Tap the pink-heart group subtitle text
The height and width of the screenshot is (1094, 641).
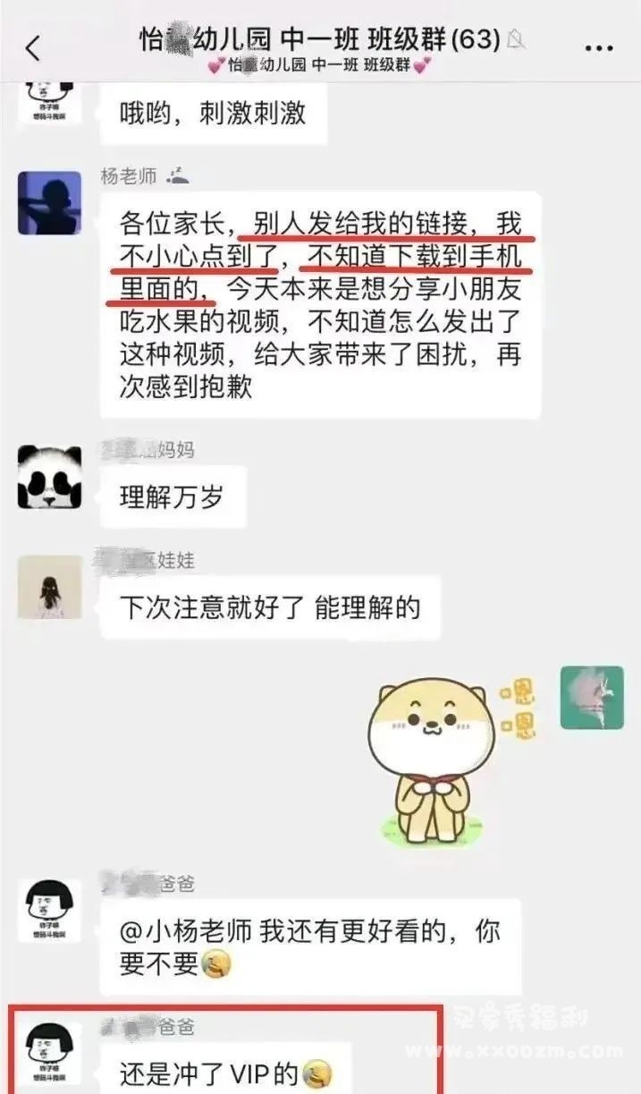coord(318,64)
